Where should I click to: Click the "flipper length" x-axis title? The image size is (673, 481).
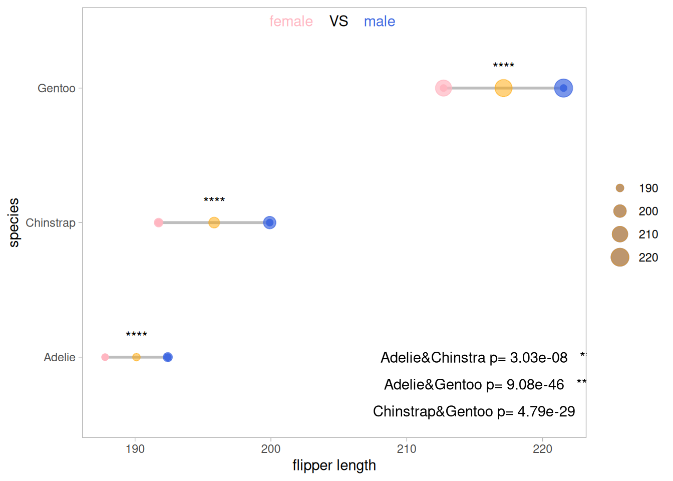pyautogui.click(x=334, y=465)
